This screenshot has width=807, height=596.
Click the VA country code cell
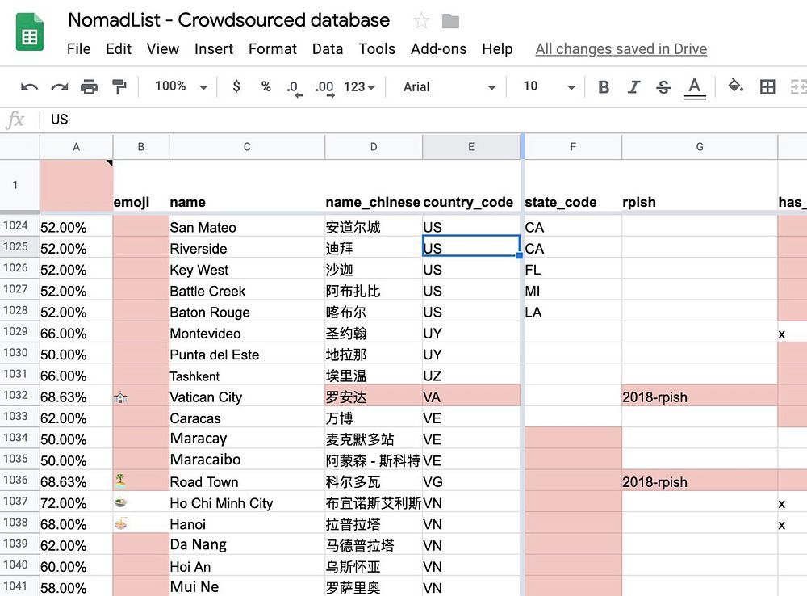[x=471, y=397]
